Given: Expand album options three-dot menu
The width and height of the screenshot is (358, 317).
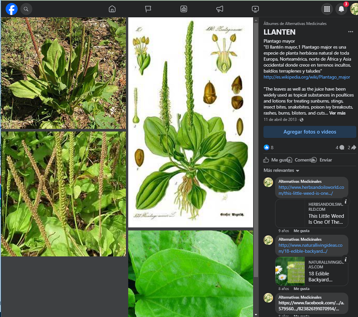Looking at the screenshot, I should pos(350,32).
